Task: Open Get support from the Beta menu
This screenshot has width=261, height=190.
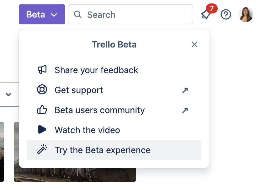Action: (79, 90)
